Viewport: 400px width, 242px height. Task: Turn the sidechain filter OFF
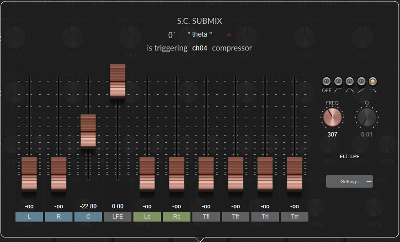pyautogui.click(x=327, y=81)
